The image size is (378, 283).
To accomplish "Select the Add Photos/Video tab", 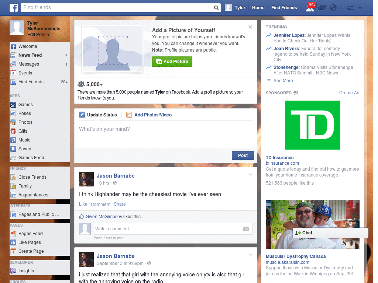I will pos(149,115).
